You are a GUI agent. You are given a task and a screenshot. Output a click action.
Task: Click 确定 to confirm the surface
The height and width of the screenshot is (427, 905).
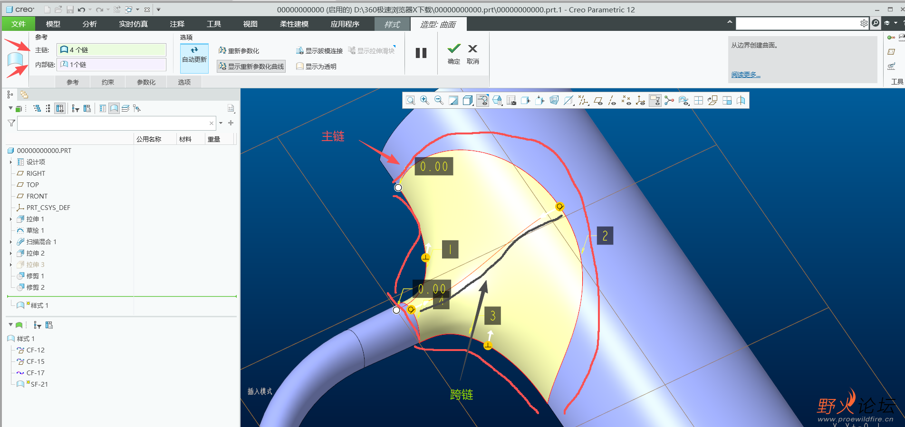click(454, 54)
